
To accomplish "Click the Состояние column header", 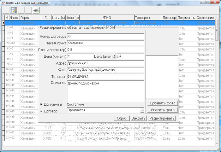I will pos(205,18).
